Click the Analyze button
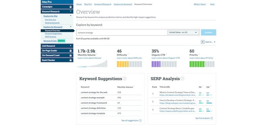Screen dimensions: 257x125 (x=209, y=32)
